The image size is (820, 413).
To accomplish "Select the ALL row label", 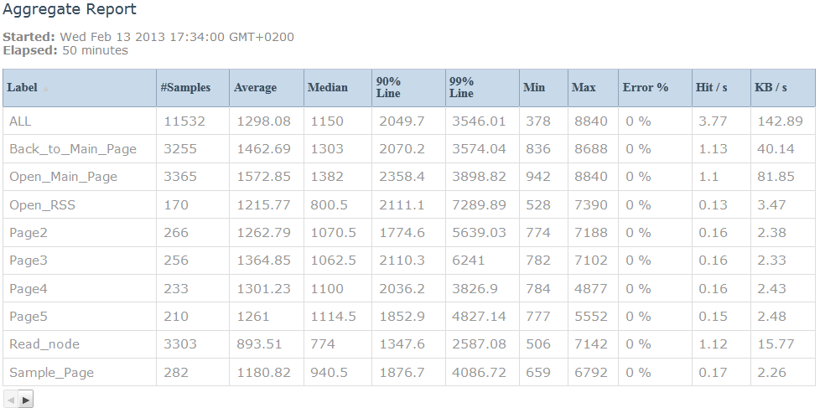I will (20, 121).
